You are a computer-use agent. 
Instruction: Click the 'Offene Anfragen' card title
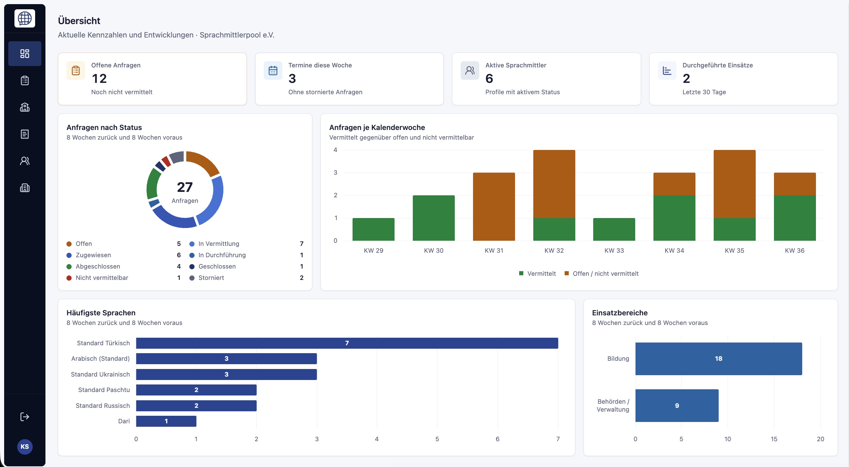[x=116, y=65]
